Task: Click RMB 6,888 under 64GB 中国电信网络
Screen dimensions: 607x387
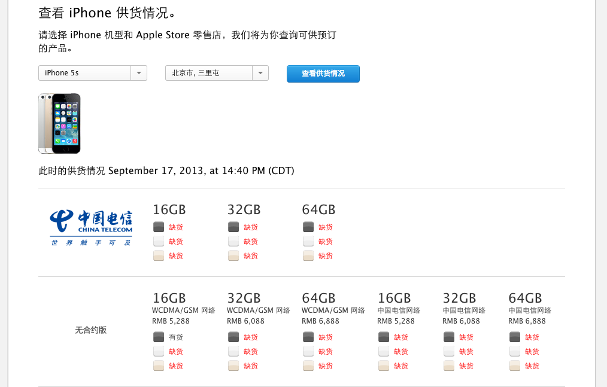Action: pyautogui.click(x=527, y=321)
